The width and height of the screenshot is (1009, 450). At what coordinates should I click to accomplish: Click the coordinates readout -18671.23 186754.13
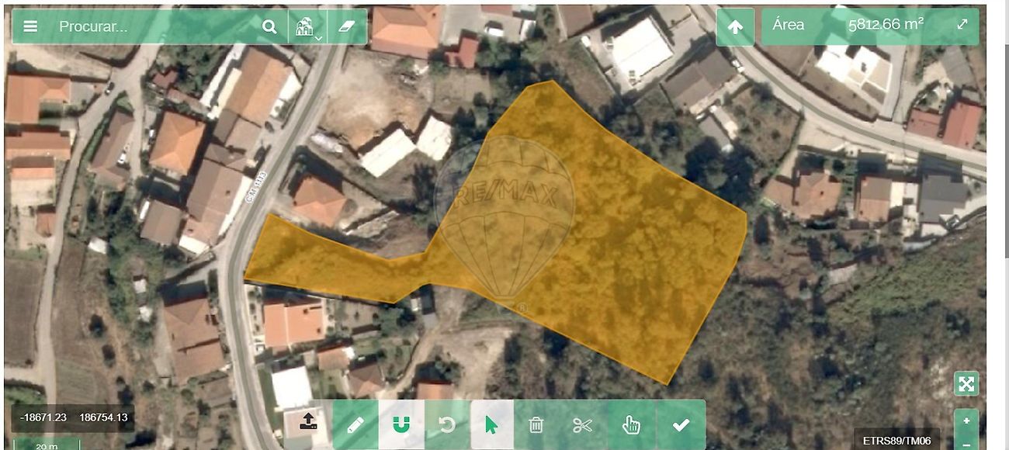pos(73,417)
